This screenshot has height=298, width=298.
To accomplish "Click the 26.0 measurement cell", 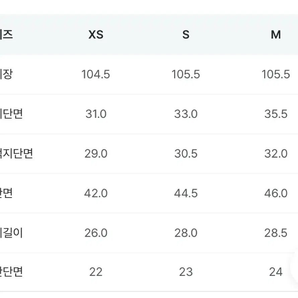I will point(96,233).
